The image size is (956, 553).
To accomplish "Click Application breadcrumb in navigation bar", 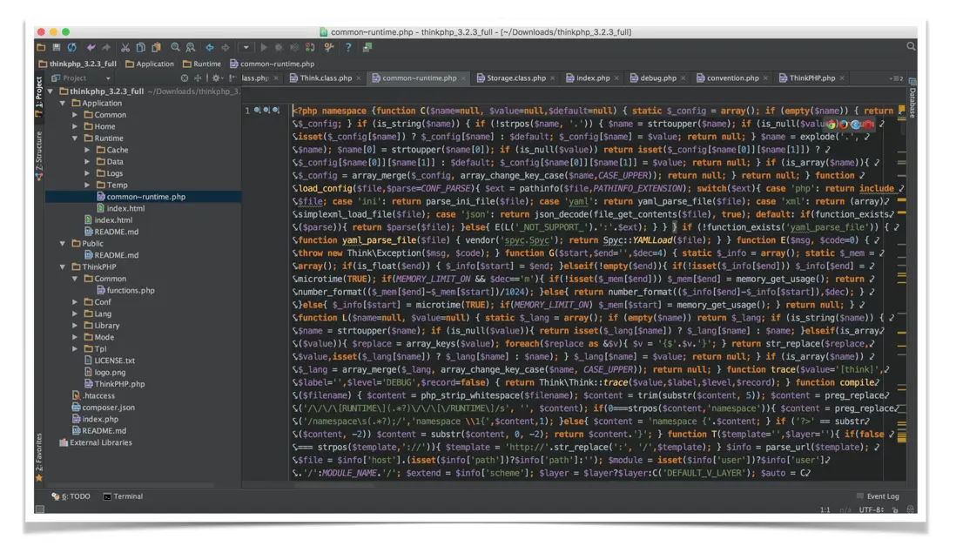I will (150, 64).
